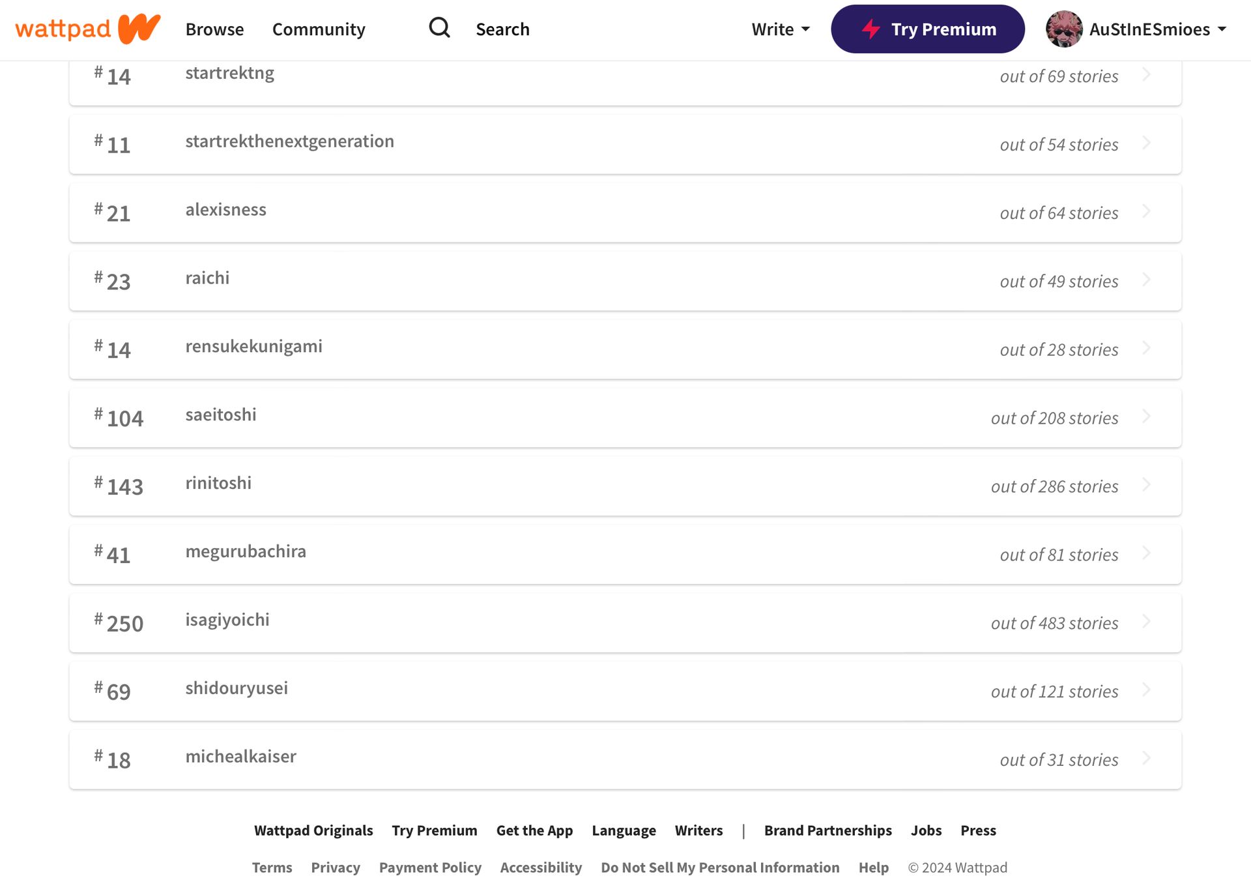Click the Wattpad logo
This screenshot has width=1251, height=891.
87,29
